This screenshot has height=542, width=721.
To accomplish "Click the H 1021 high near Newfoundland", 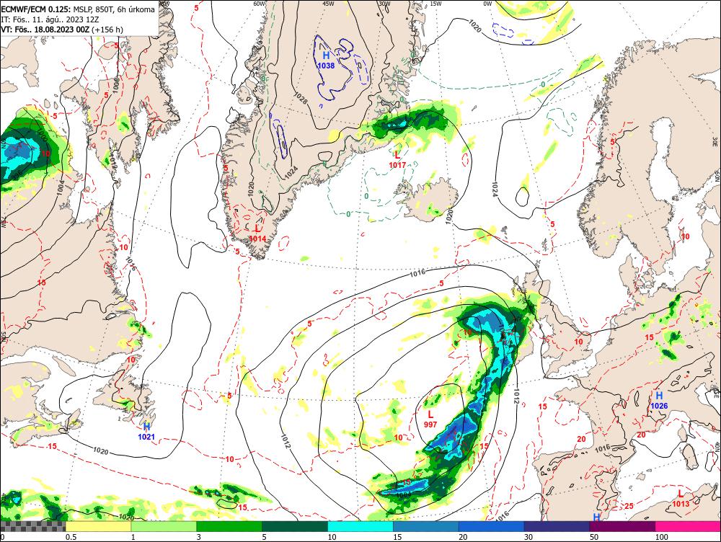I will [x=146, y=432].
